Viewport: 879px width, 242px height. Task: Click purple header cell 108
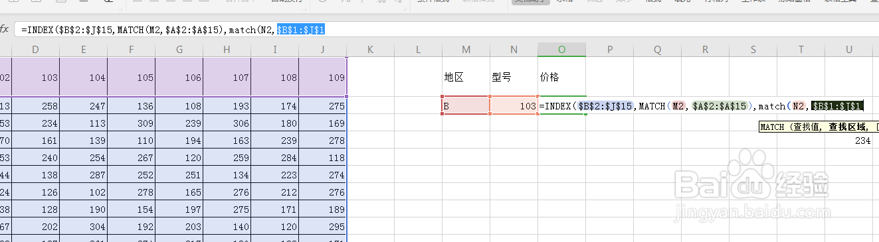tap(274, 77)
